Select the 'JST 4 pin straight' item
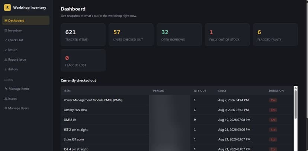Screen dimensions: 308x151 point(76,149)
